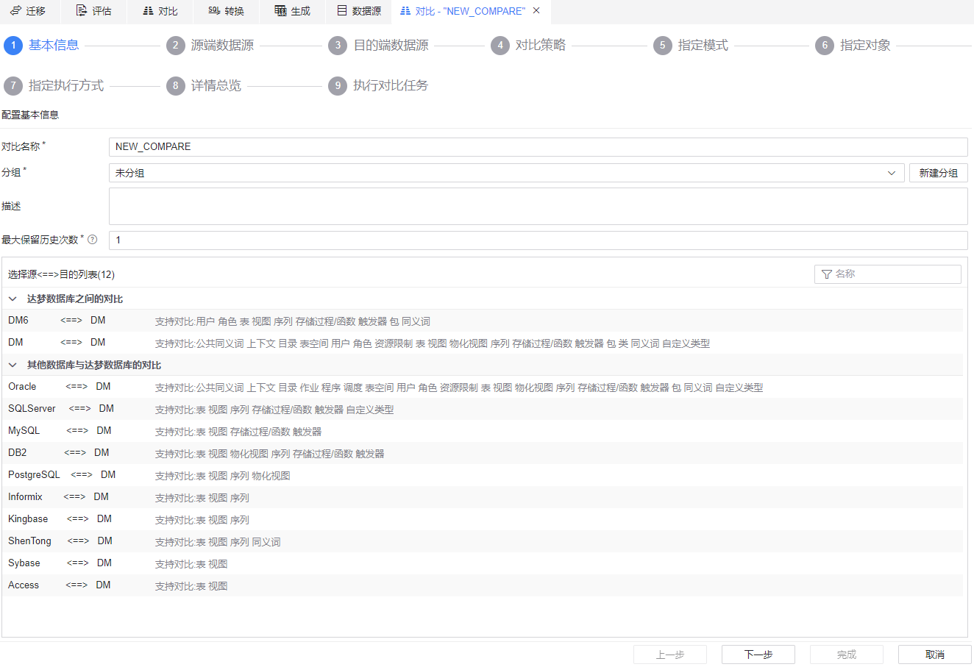Select the DM6 <==> DM row

pos(483,321)
